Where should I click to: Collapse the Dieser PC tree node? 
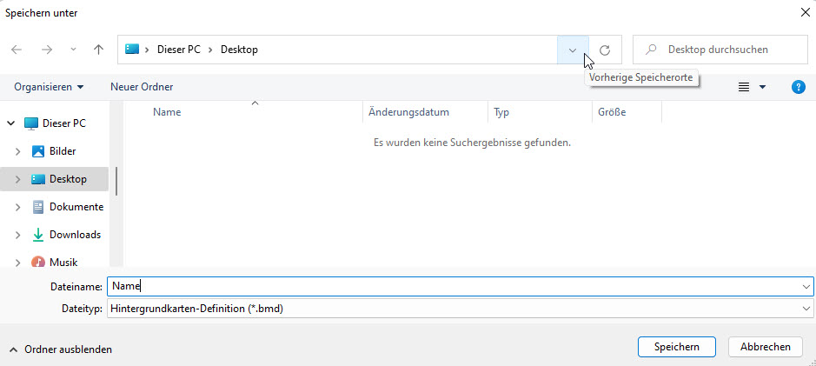[x=10, y=123]
